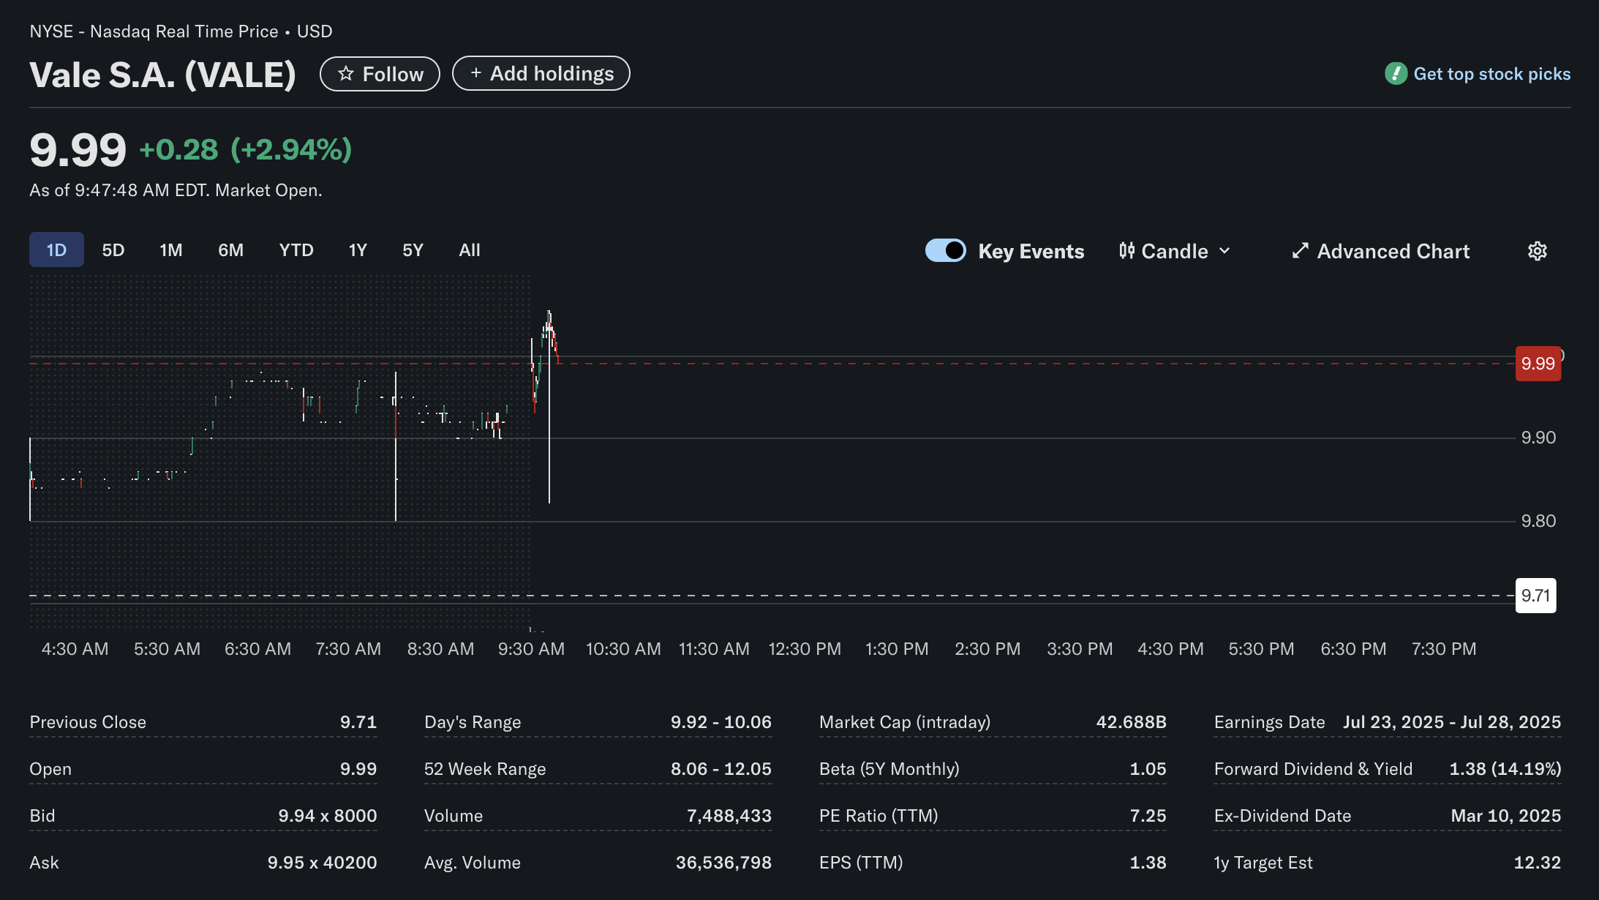The image size is (1599, 900).
Task: Click the Add holdings button
Action: pos(541,73)
